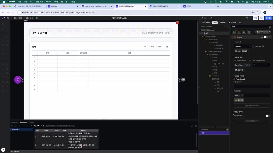This screenshot has height=153, width=273.
Task: Click the purple start node icon
Action: (x=18, y=80)
